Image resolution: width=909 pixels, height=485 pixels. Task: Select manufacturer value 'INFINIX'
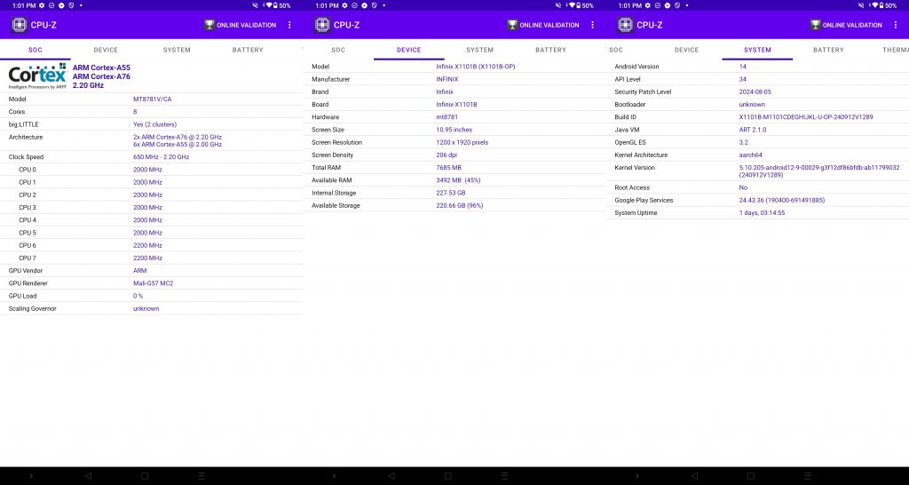tap(447, 79)
